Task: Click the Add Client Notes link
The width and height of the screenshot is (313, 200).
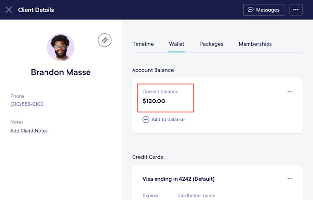Action: click(x=29, y=131)
